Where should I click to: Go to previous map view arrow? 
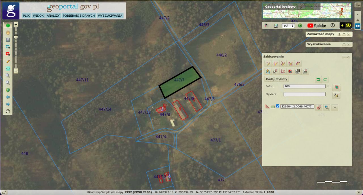pyautogui.click(x=8, y=97)
